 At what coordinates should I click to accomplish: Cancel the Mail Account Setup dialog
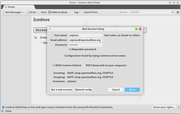[x=116, y=89]
